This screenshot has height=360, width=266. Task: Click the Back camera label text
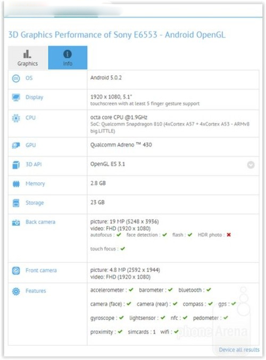coord(40,222)
